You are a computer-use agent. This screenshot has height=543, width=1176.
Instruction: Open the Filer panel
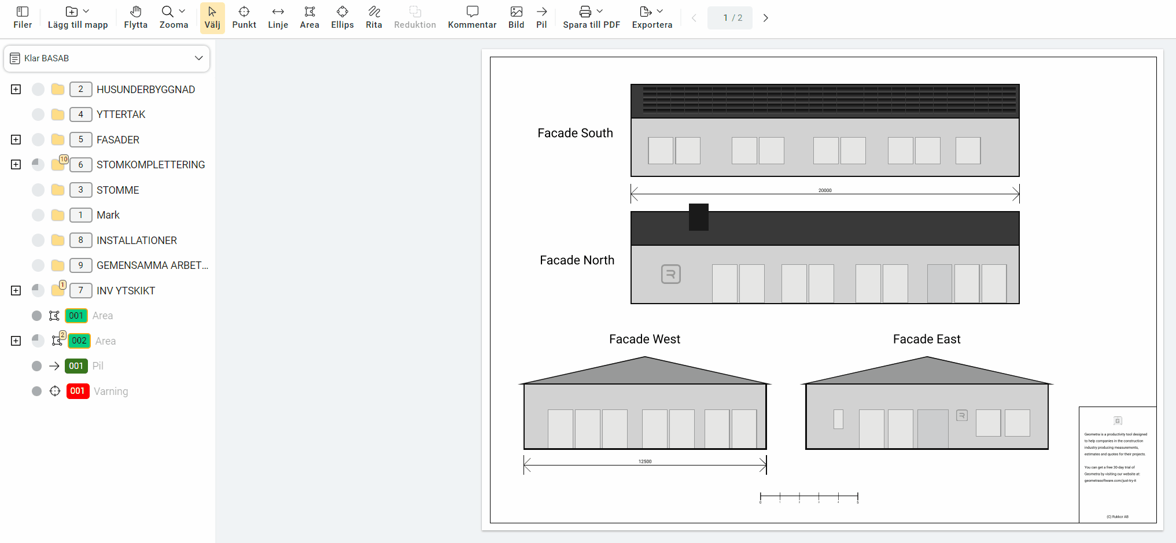(x=23, y=18)
